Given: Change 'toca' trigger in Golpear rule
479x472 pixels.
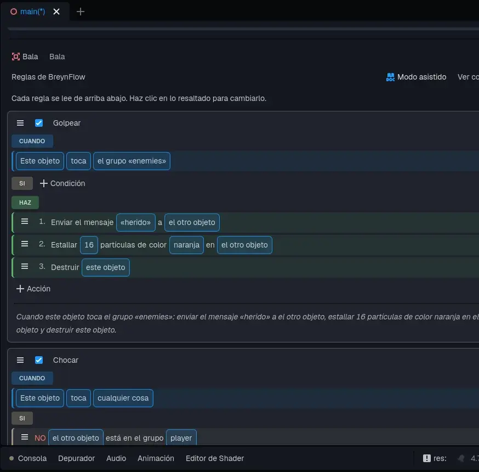Looking at the screenshot, I should click(x=78, y=161).
